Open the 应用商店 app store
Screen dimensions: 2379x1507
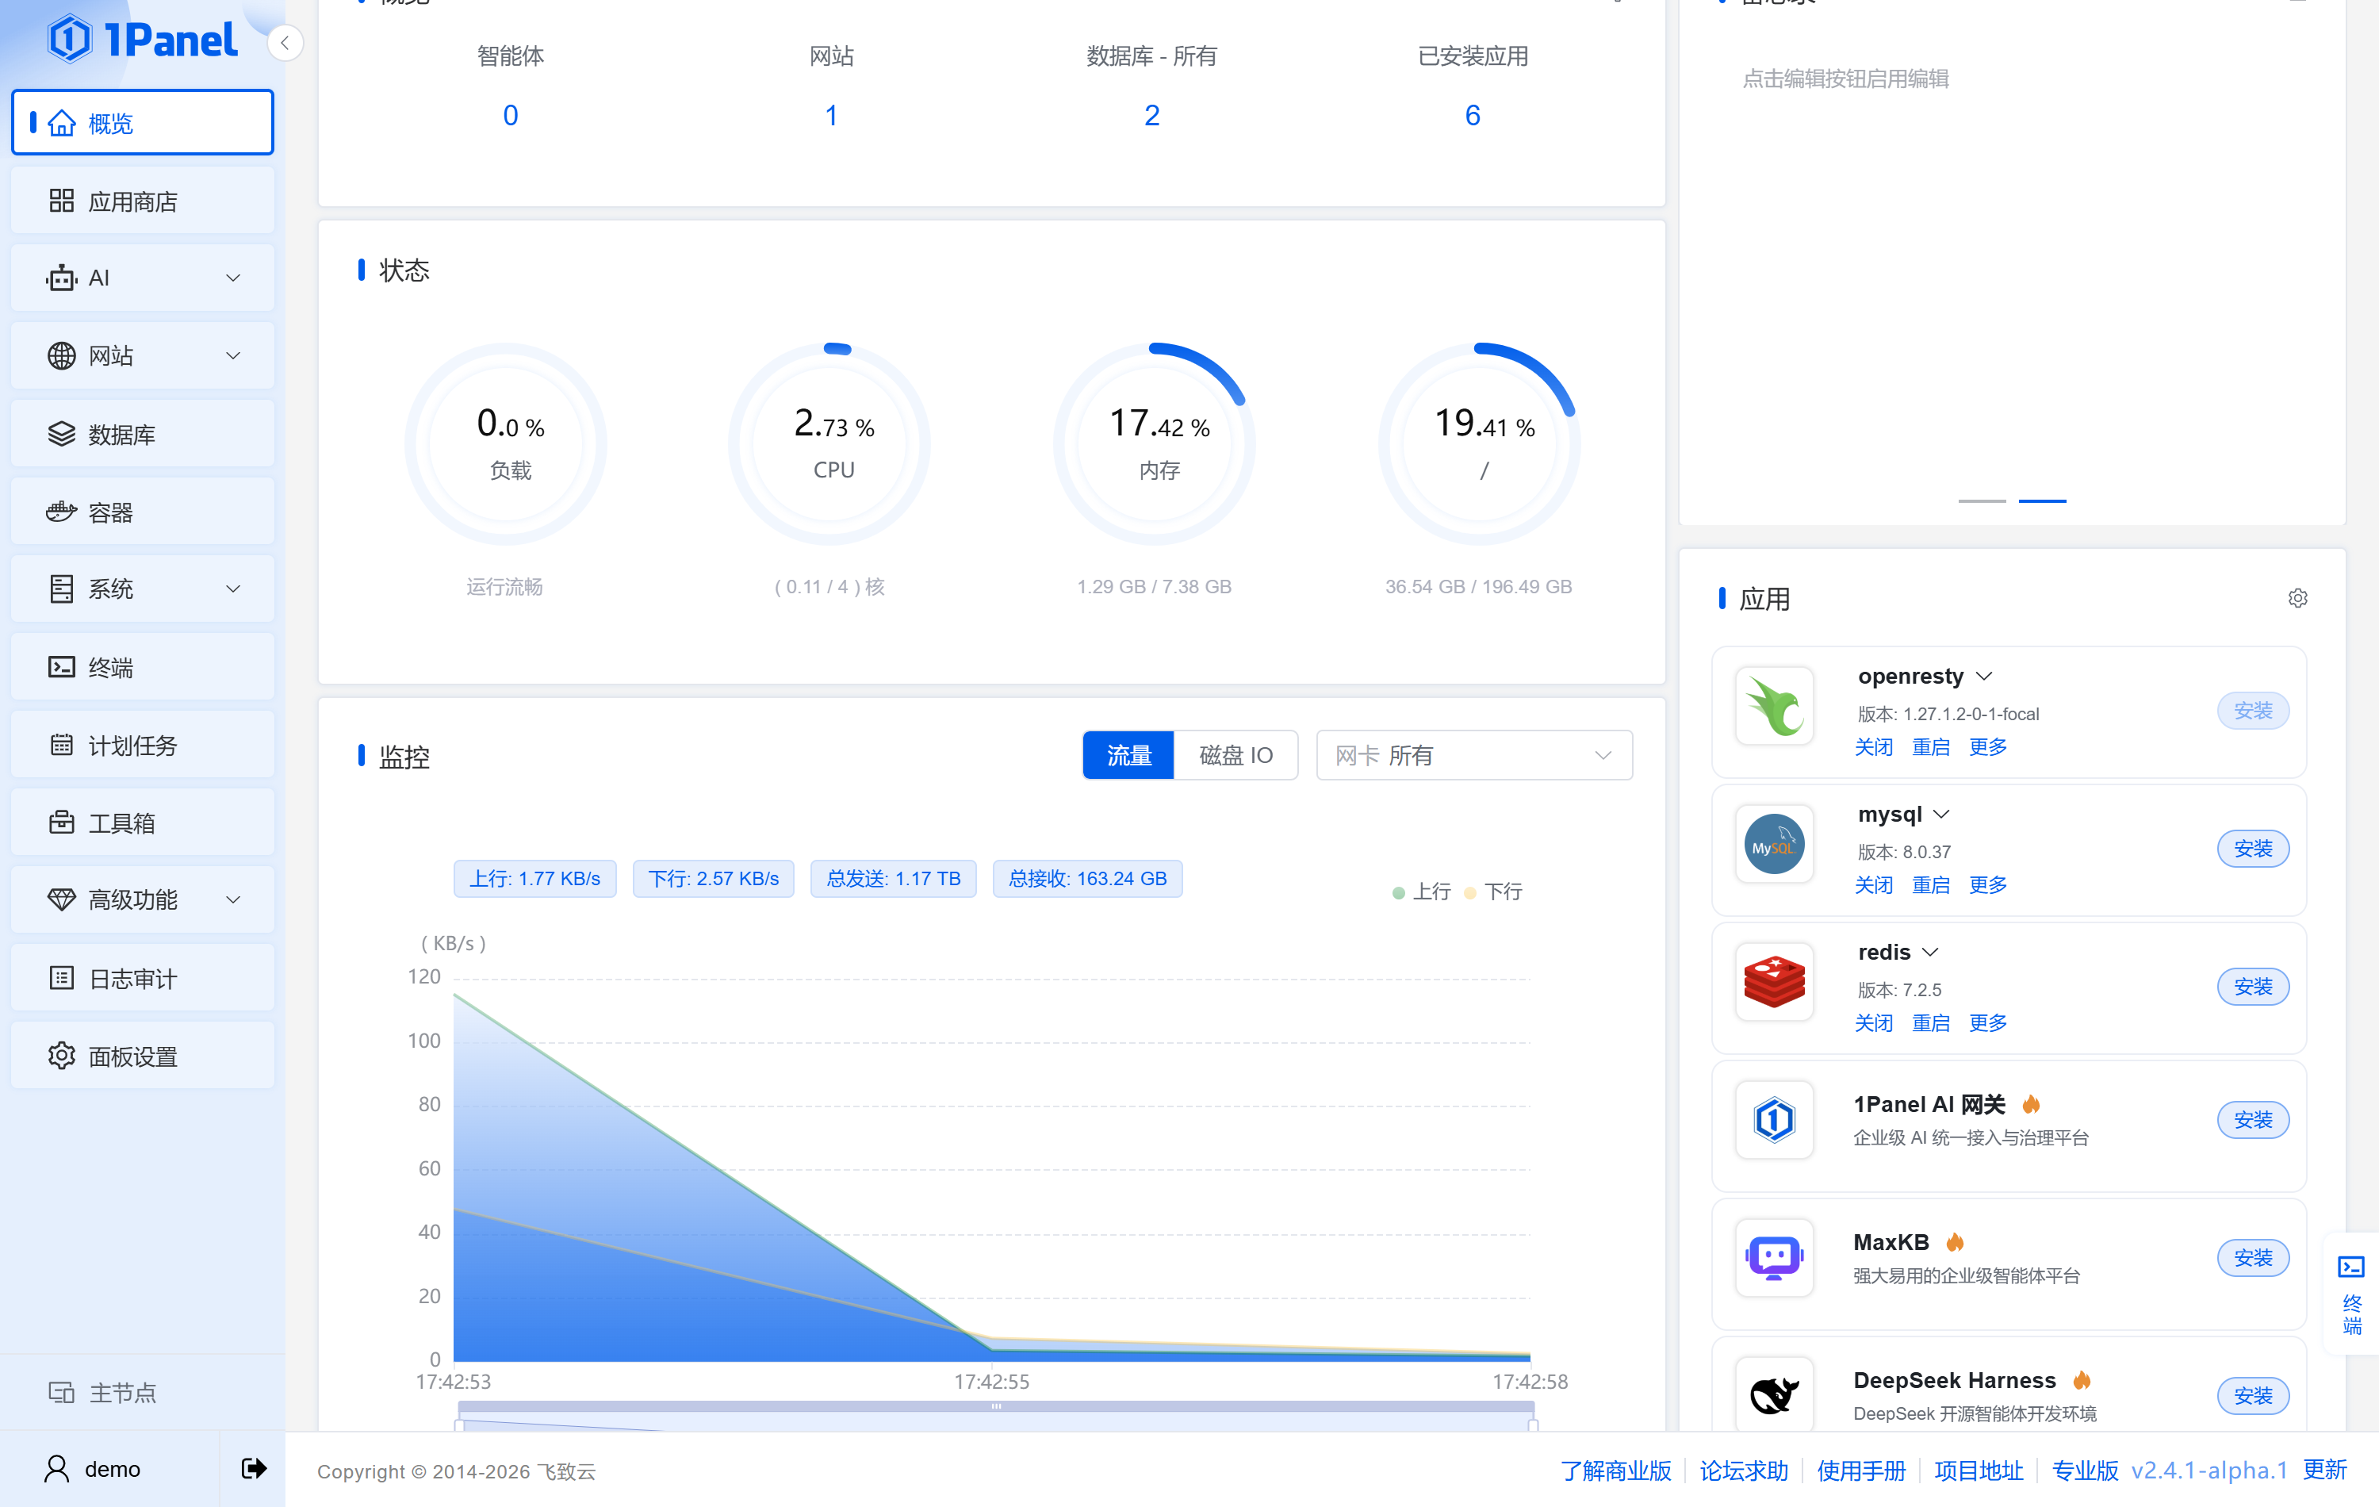click(x=142, y=201)
